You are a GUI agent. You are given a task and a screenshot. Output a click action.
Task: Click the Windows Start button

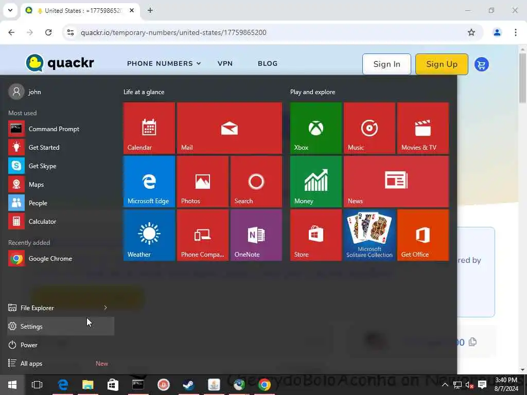(x=12, y=385)
